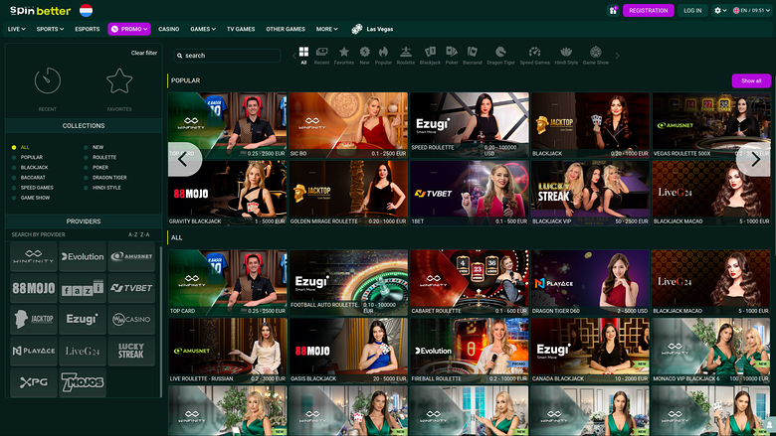This screenshot has height=436, width=776.
Task: Select the POPULAR collection option
Action: click(x=27, y=157)
